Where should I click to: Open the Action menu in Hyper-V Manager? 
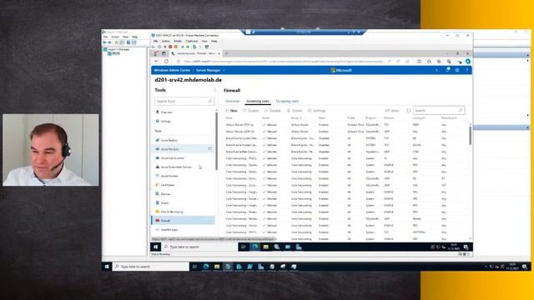115,37
